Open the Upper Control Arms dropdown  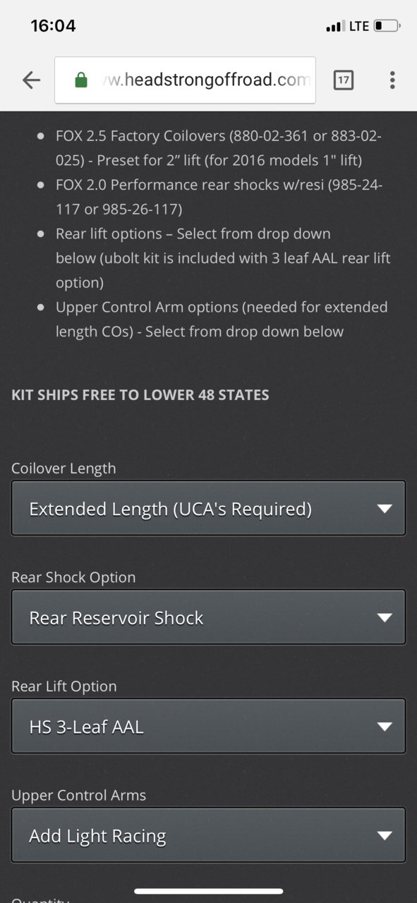[x=208, y=835]
